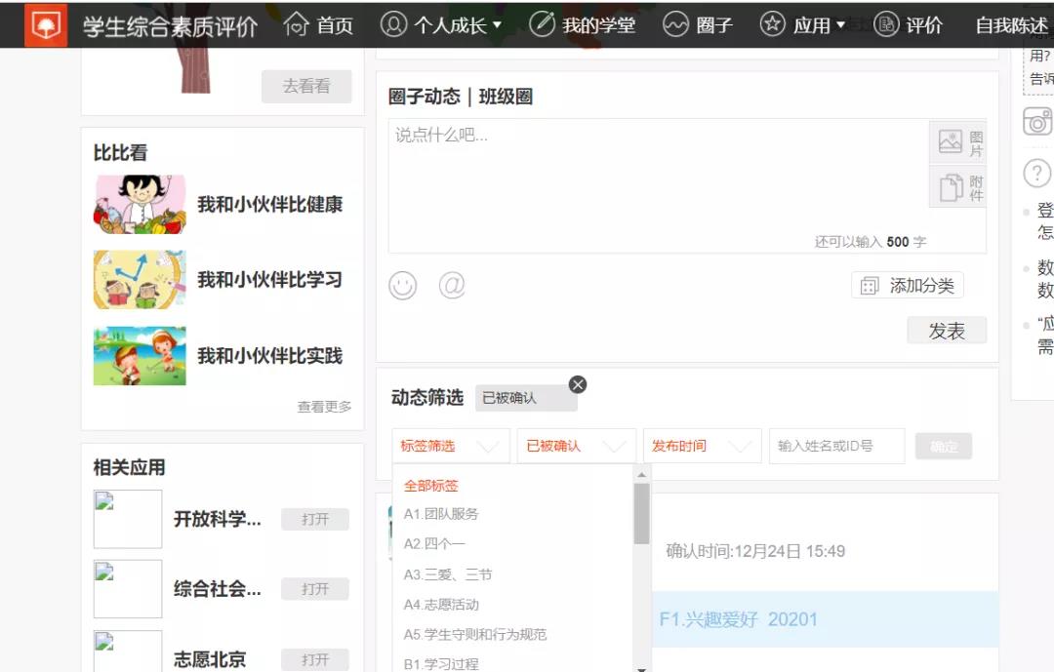The image size is (1054, 672).
Task: Click the 已被确认 filter chip
Action: click(526, 398)
